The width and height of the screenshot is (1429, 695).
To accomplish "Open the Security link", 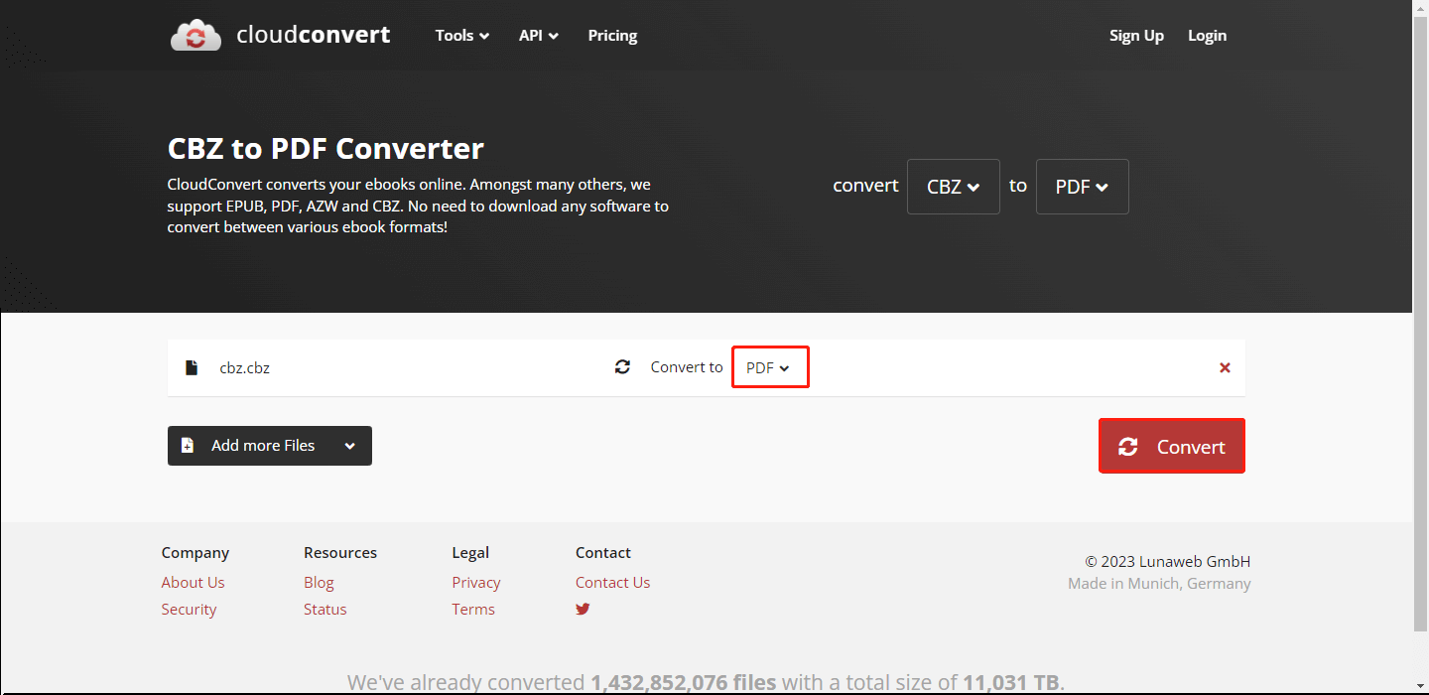I will (x=189, y=609).
